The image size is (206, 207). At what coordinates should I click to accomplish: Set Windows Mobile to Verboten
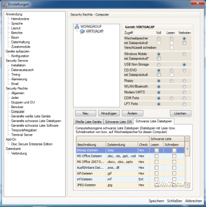184,54
